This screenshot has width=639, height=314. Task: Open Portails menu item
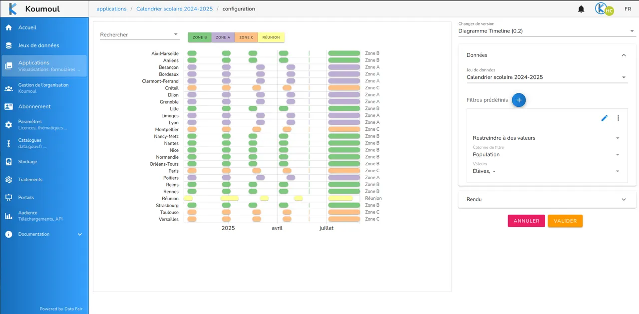point(44,197)
